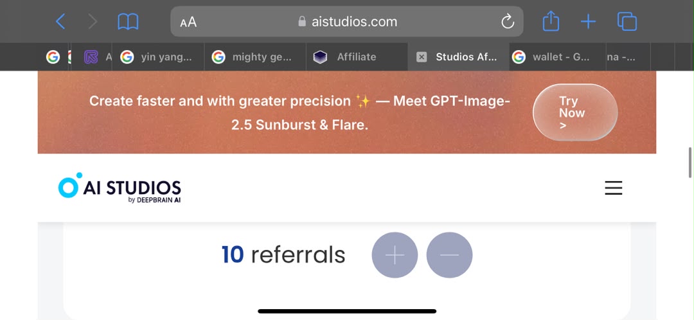
Task: Switch to the mighty ge... tab
Action: pos(255,57)
